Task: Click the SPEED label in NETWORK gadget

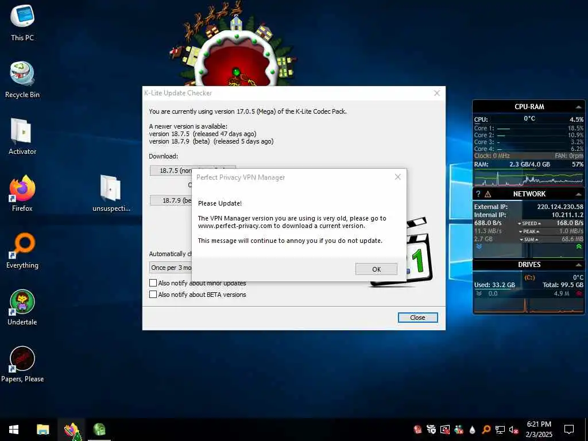Action: pos(529,223)
